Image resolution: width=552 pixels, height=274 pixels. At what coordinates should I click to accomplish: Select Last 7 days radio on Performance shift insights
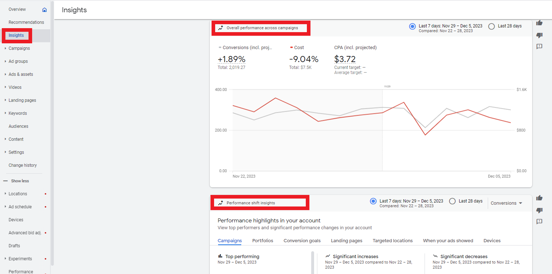click(x=373, y=201)
